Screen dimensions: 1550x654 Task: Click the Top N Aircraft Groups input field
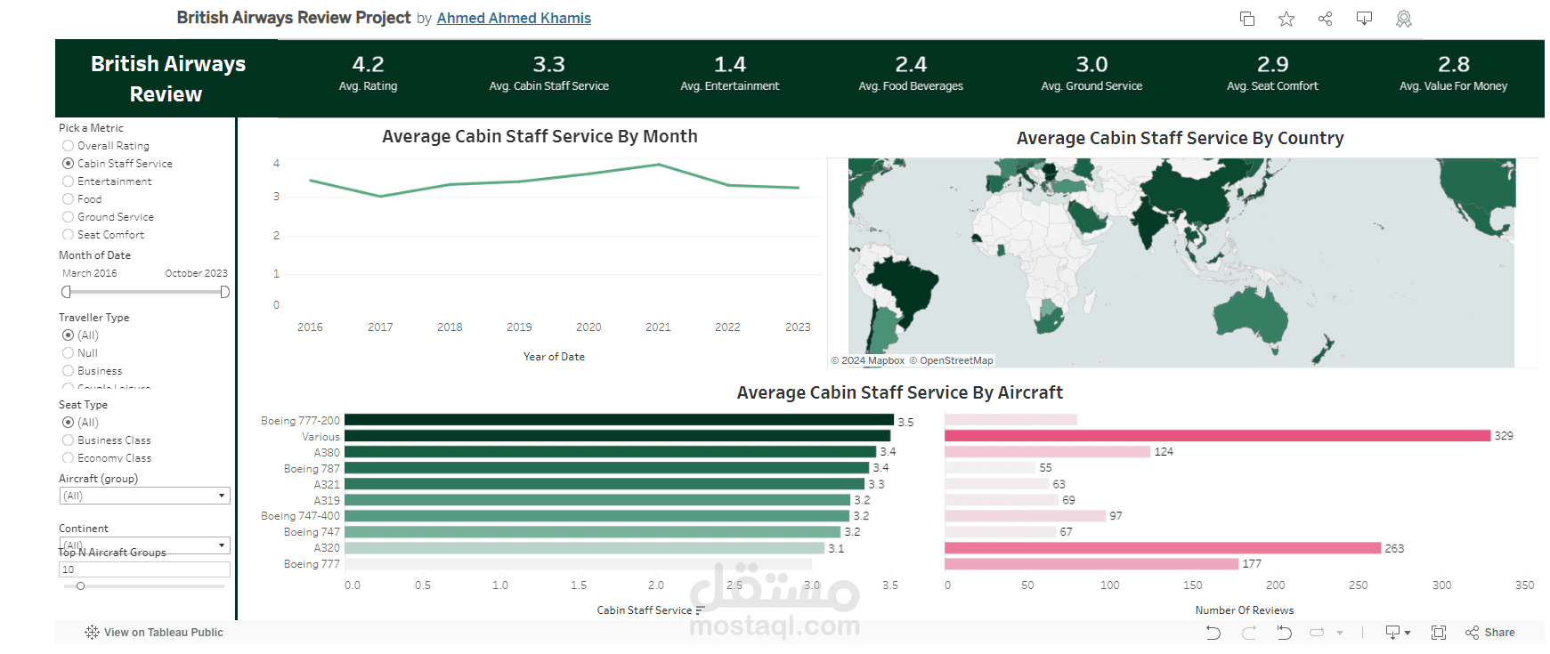tap(144, 569)
